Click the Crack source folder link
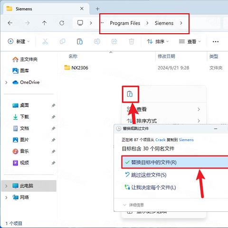 [x=160, y=140]
